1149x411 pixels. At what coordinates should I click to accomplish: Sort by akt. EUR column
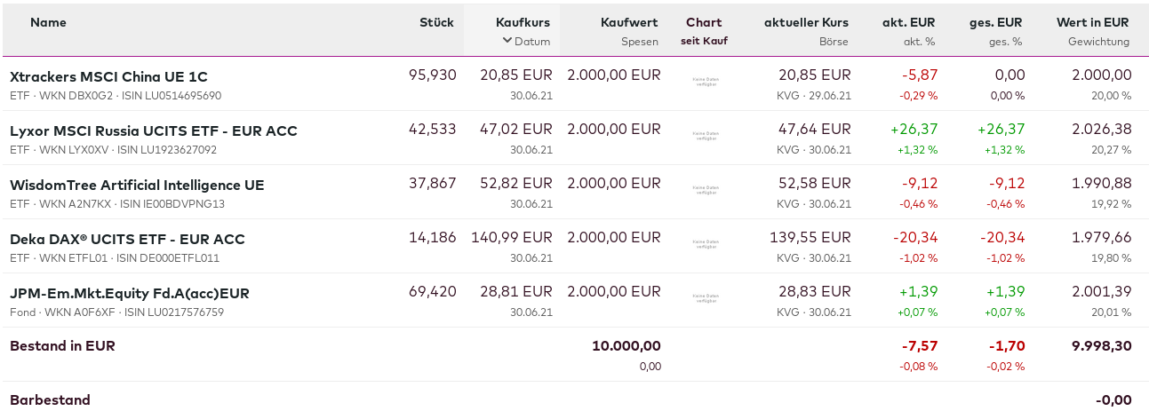tap(908, 22)
